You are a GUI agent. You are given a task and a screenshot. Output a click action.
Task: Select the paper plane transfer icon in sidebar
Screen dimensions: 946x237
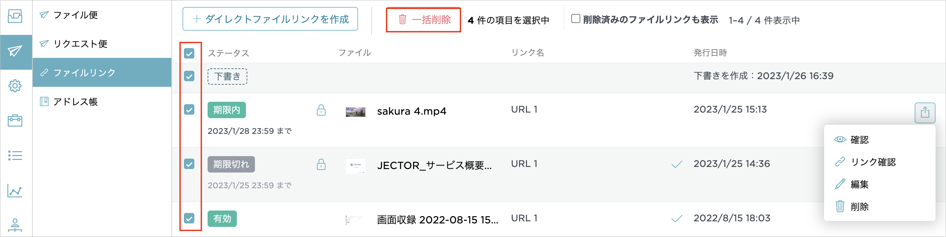15,52
